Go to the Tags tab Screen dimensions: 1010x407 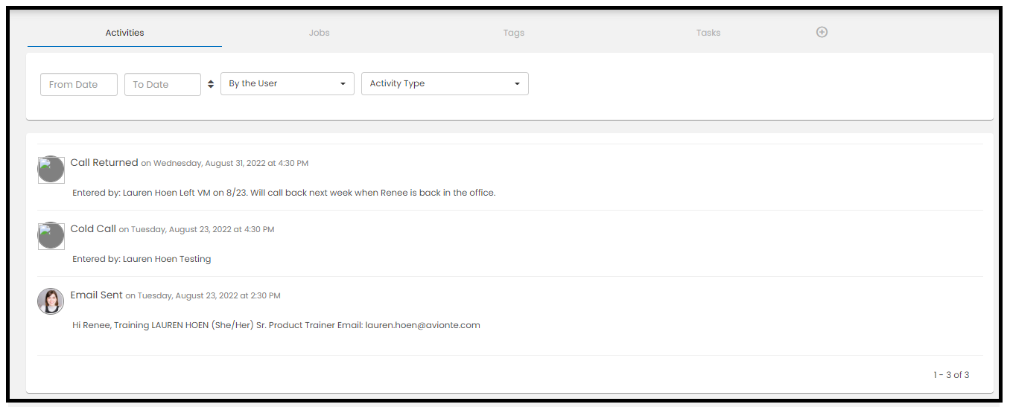point(513,33)
